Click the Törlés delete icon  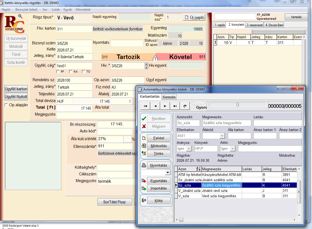point(144,153)
